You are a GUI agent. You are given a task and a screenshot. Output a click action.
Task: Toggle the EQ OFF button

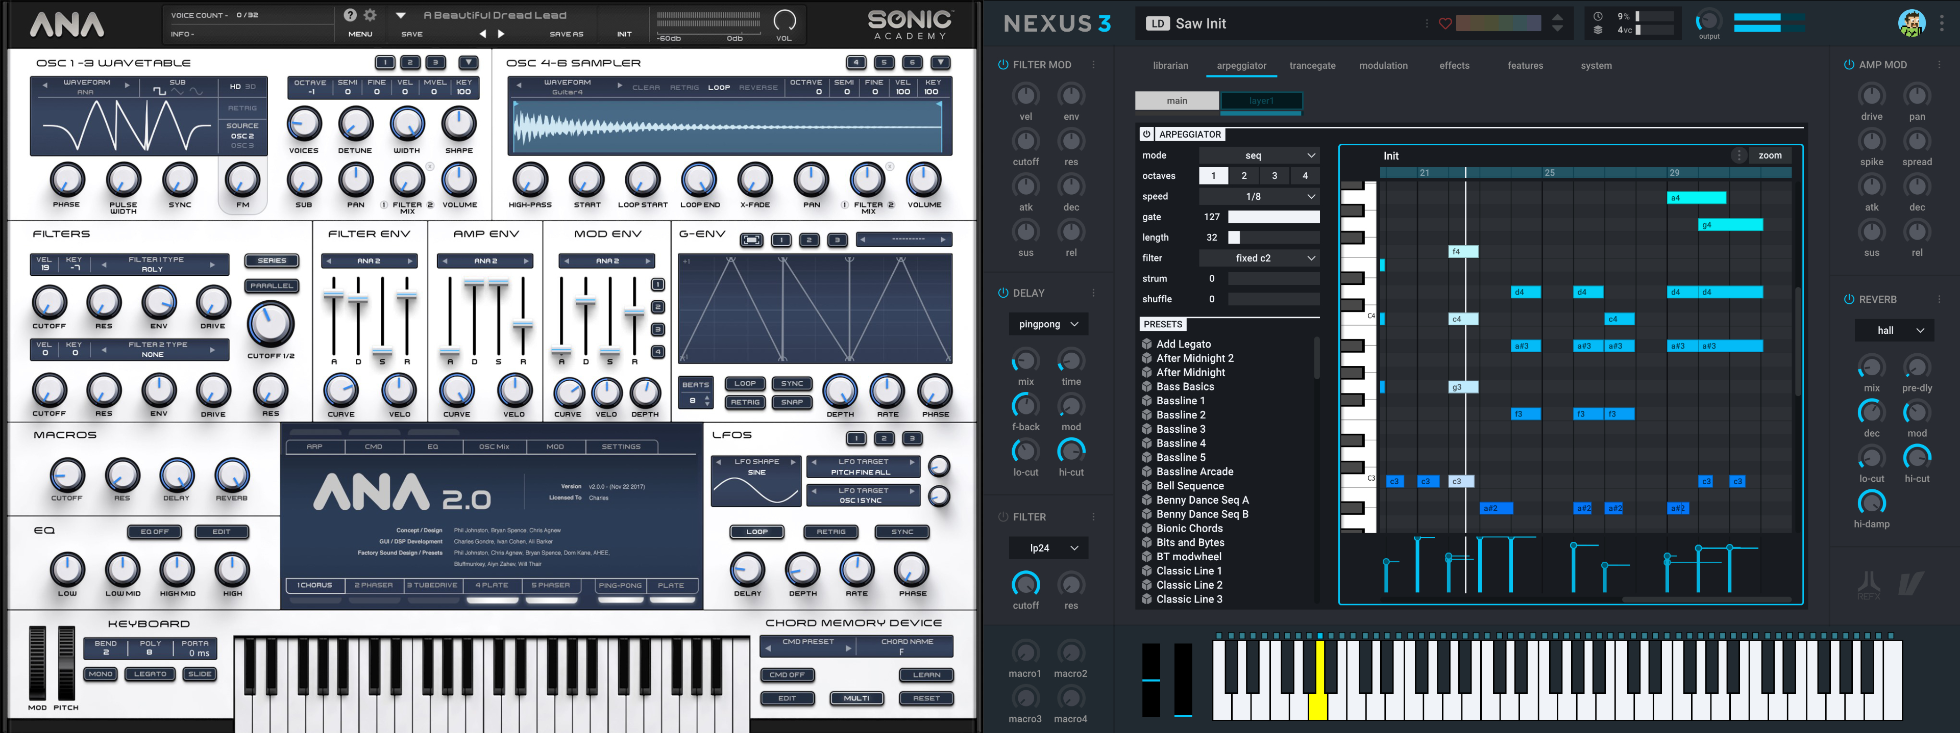pos(155,532)
